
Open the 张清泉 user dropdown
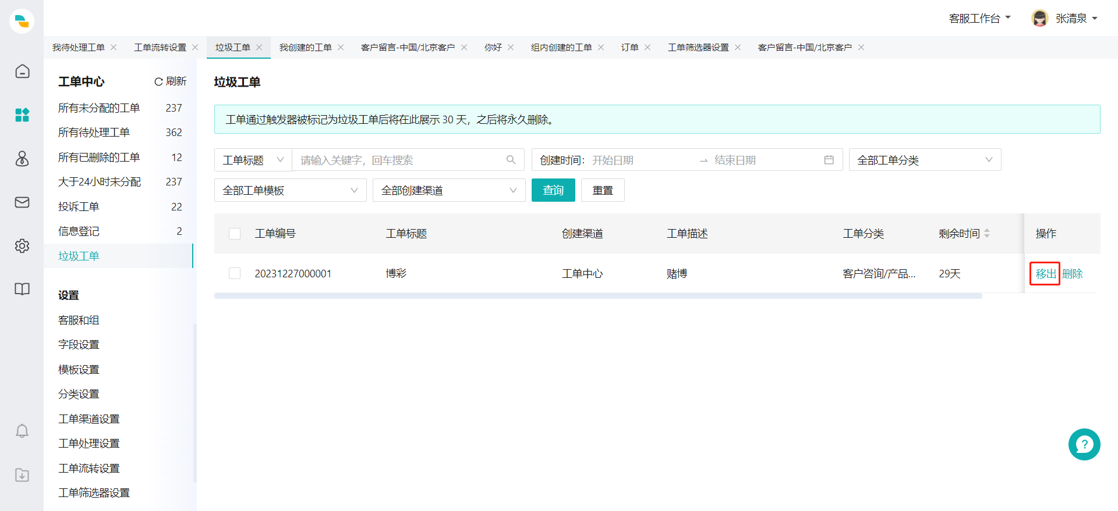(x=1076, y=19)
